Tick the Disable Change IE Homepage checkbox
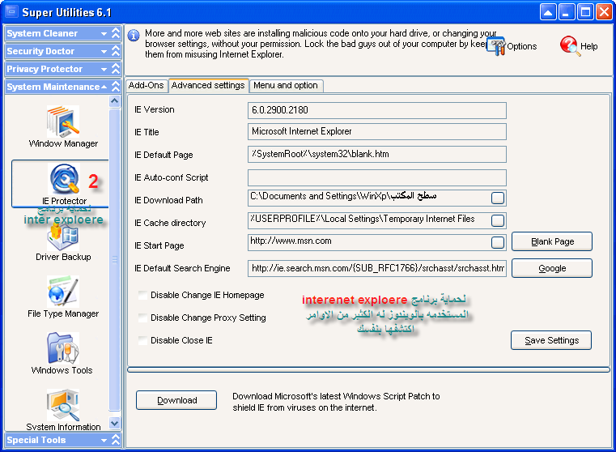616x452 pixels. pyautogui.click(x=142, y=295)
